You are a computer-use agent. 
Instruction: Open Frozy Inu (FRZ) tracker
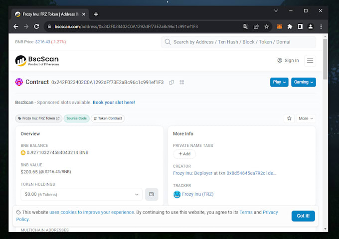197,194
